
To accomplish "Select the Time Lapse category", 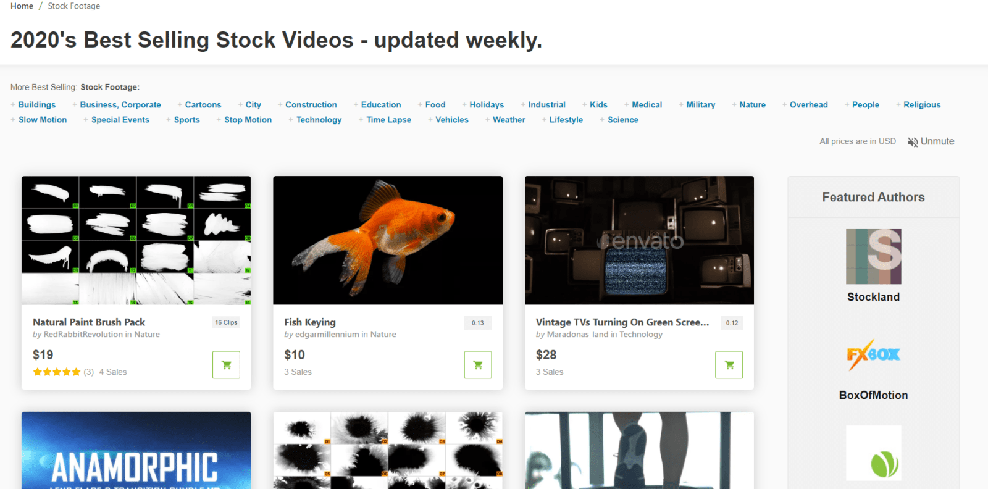I will [388, 120].
